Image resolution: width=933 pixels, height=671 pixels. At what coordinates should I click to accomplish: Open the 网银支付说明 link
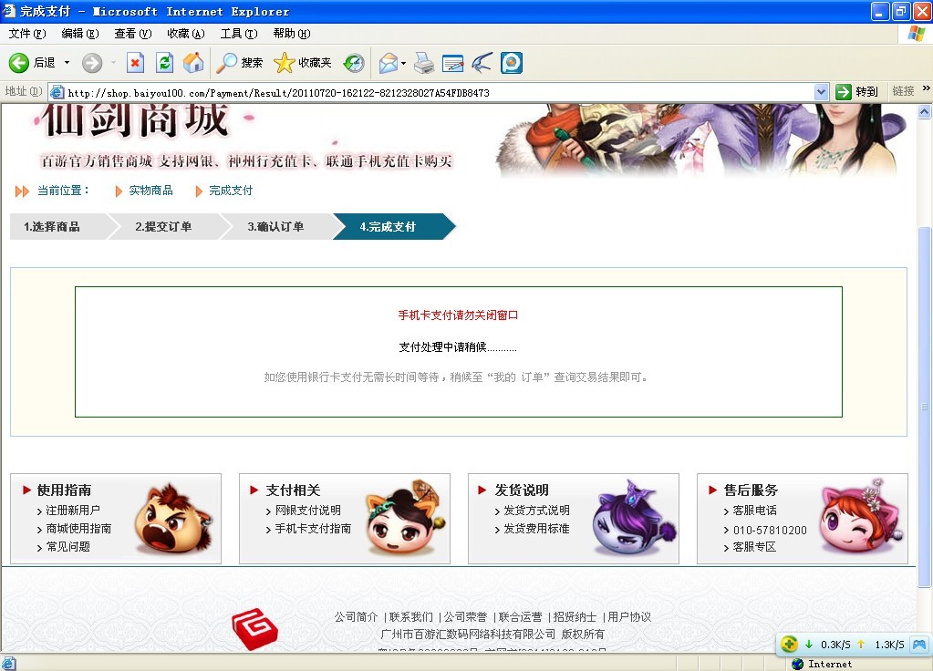(307, 511)
